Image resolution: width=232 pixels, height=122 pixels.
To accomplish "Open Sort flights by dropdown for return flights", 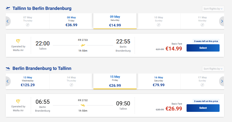I will [213, 69].
